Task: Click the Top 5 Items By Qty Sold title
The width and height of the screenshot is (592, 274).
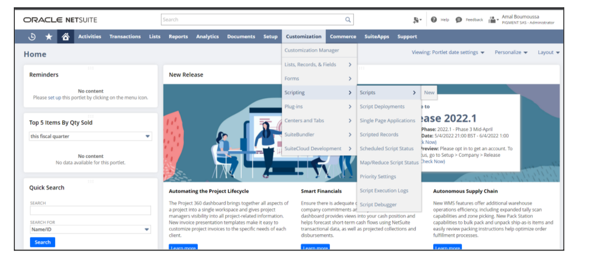Action: 61,123
